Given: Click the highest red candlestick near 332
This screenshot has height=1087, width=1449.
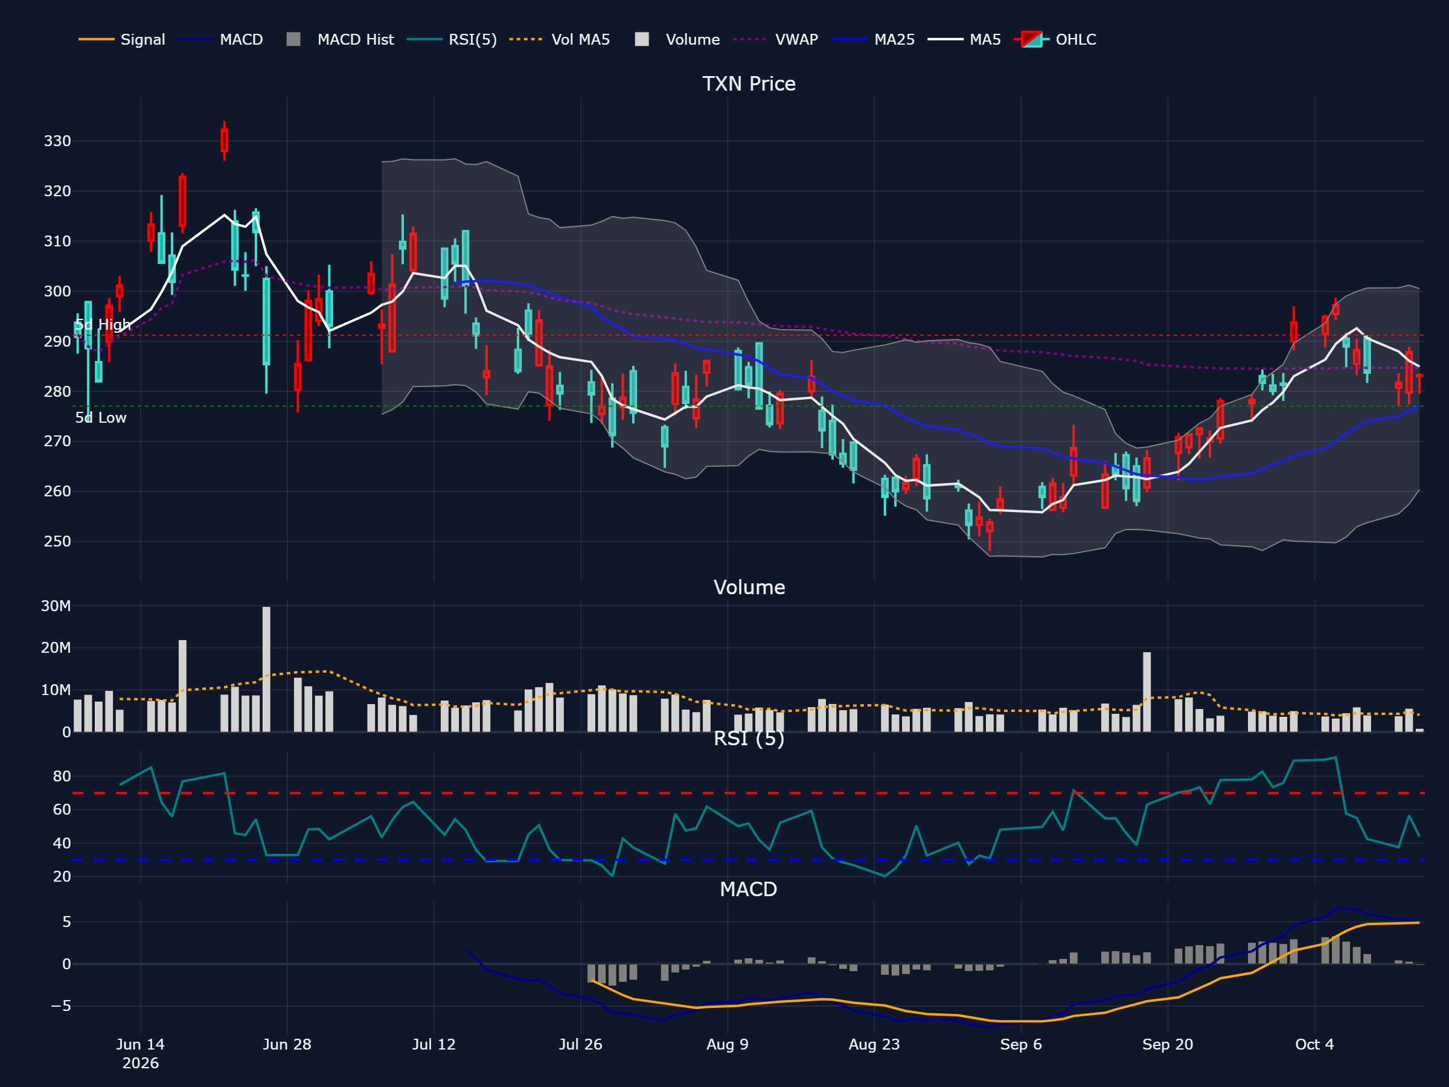Looking at the screenshot, I should click(225, 140).
